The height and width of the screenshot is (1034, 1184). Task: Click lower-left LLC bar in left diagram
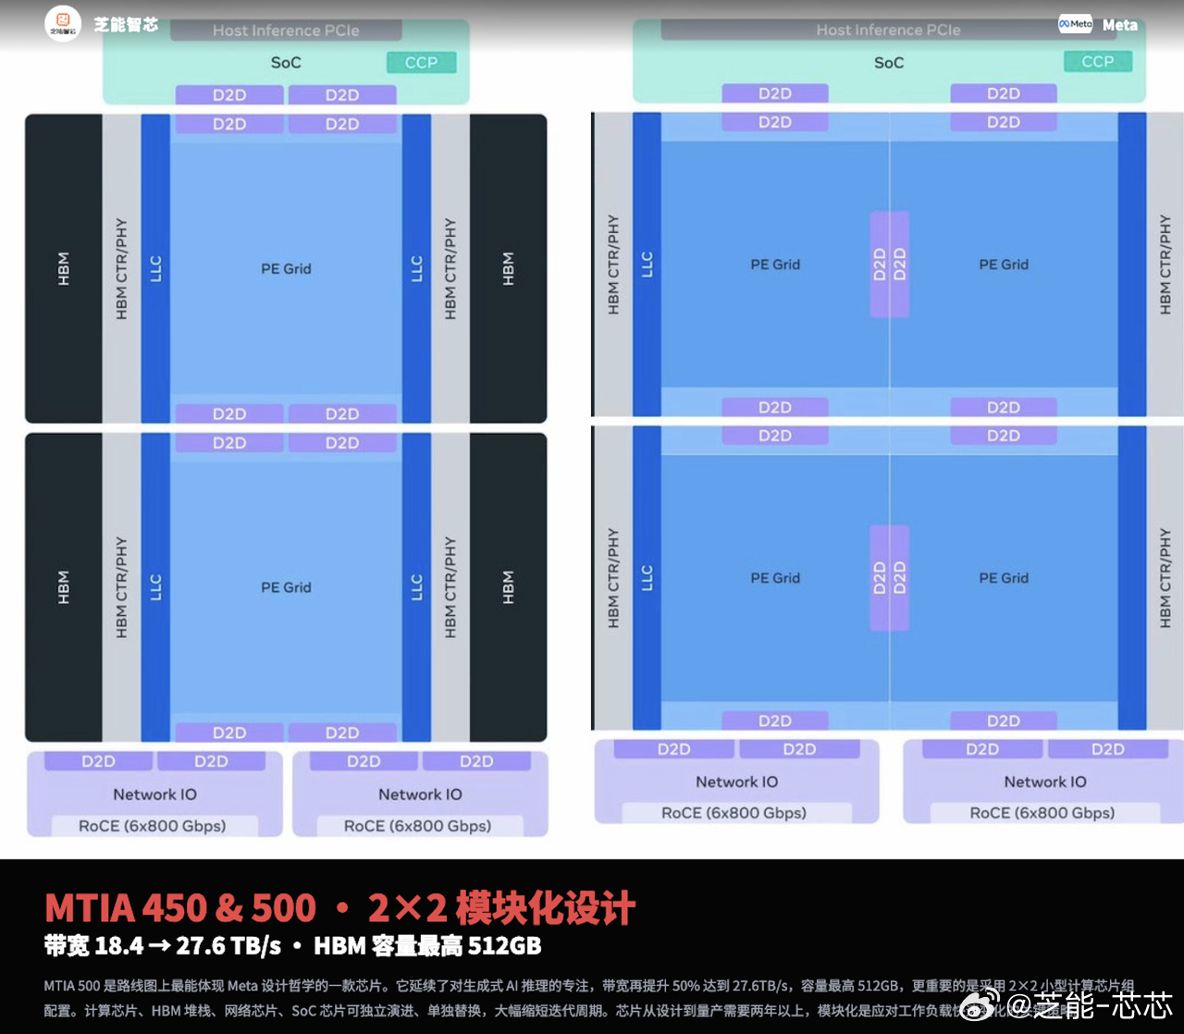pos(155,587)
